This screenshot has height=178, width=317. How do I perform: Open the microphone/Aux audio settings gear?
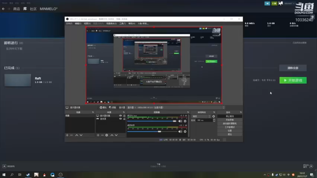click(185, 121)
